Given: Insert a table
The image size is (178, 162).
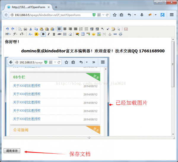Looking at the screenshot, I should pyautogui.click(x=83, y=34).
